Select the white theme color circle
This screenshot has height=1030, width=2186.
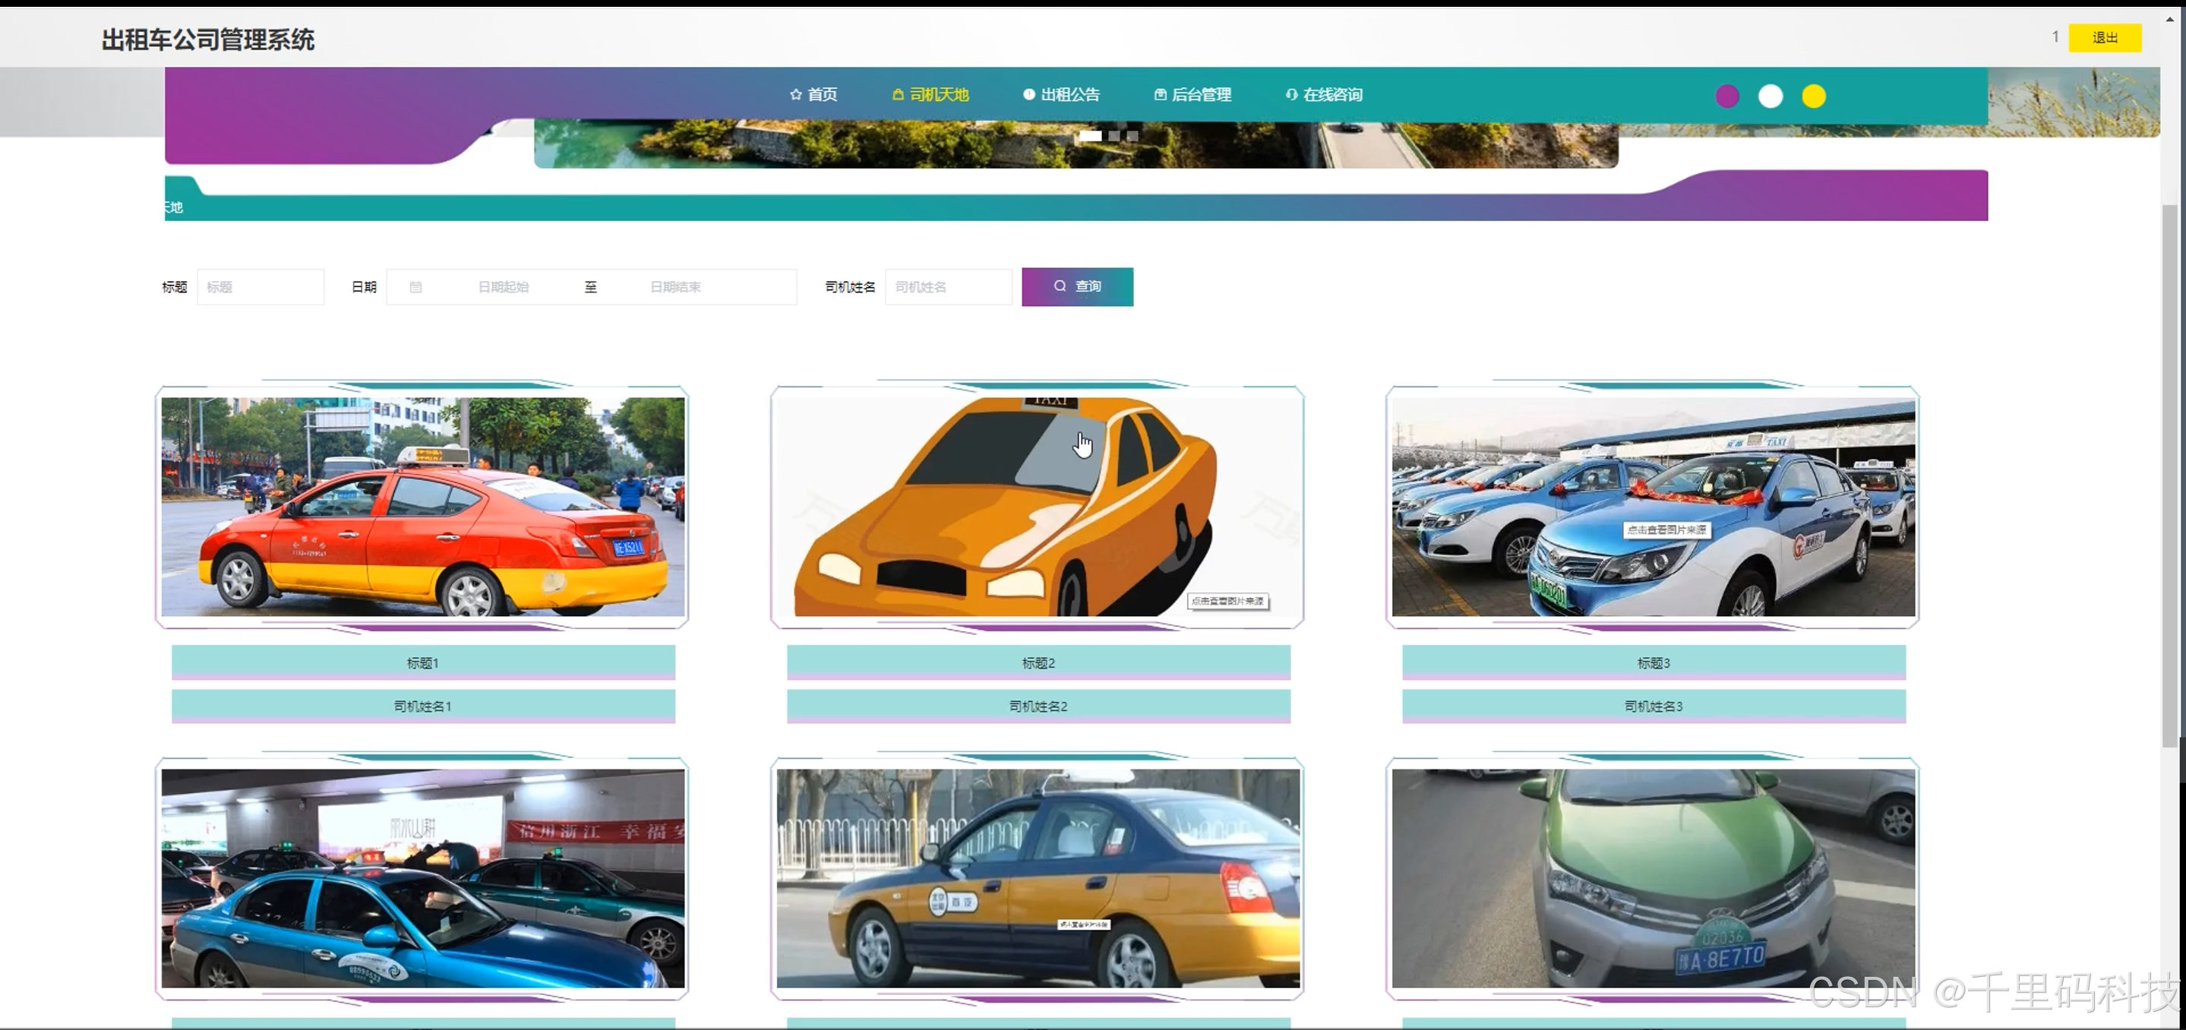[1771, 96]
